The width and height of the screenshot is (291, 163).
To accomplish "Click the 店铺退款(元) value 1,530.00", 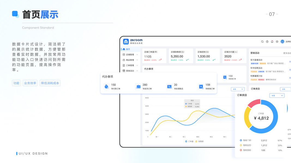I will (x=203, y=56).
